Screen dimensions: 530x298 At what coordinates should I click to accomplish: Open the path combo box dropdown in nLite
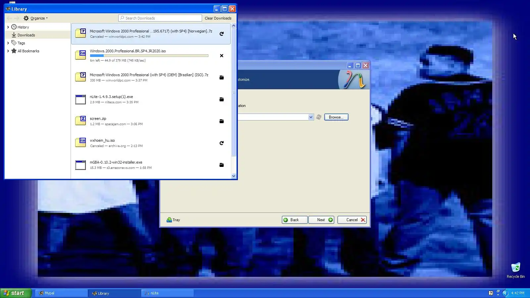[311, 117]
